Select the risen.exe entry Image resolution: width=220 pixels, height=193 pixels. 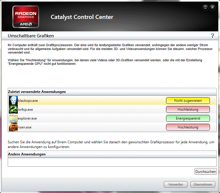click(25, 127)
